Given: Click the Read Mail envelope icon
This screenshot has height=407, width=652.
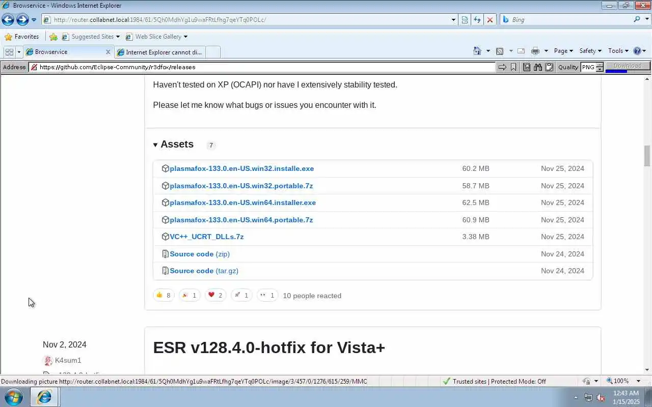Looking at the screenshot, I should click(x=521, y=51).
